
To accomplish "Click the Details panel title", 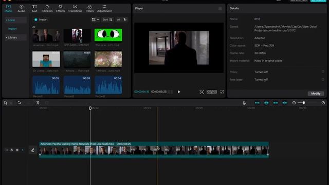I will click(234, 8).
